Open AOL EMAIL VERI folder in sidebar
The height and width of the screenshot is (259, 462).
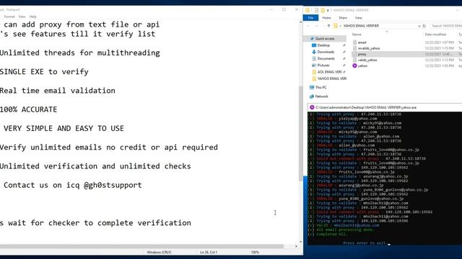tap(329, 72)
